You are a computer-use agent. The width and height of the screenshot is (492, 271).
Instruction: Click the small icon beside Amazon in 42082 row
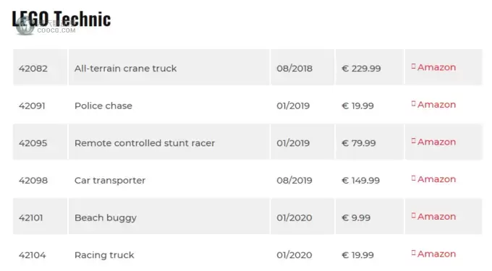click(x=414, y=66)
